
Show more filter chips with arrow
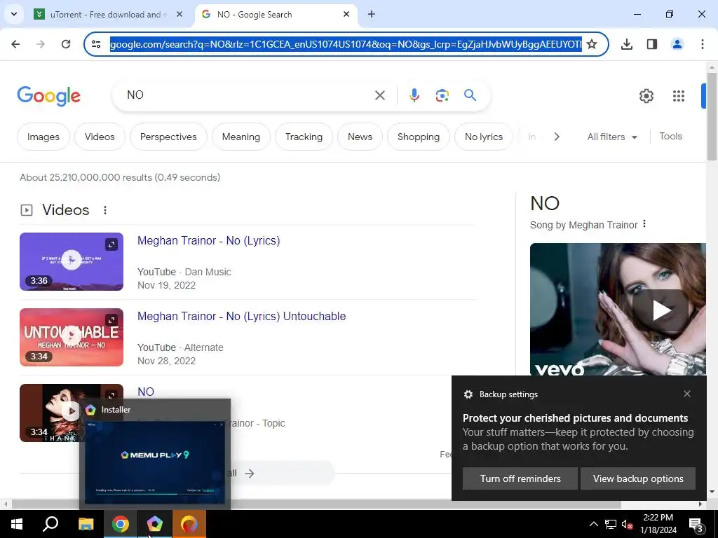click(556, 137)
